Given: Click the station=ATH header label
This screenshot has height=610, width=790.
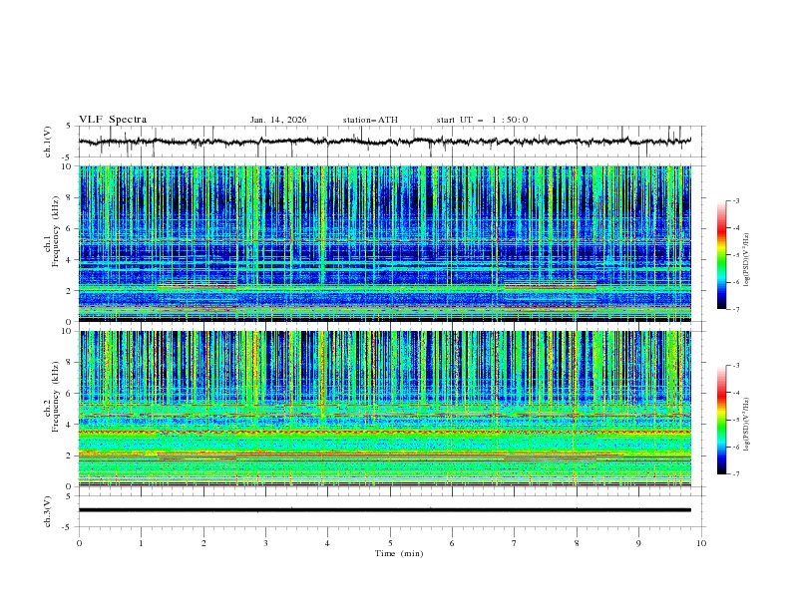Looking at the screenshot, I should [370, 120].
